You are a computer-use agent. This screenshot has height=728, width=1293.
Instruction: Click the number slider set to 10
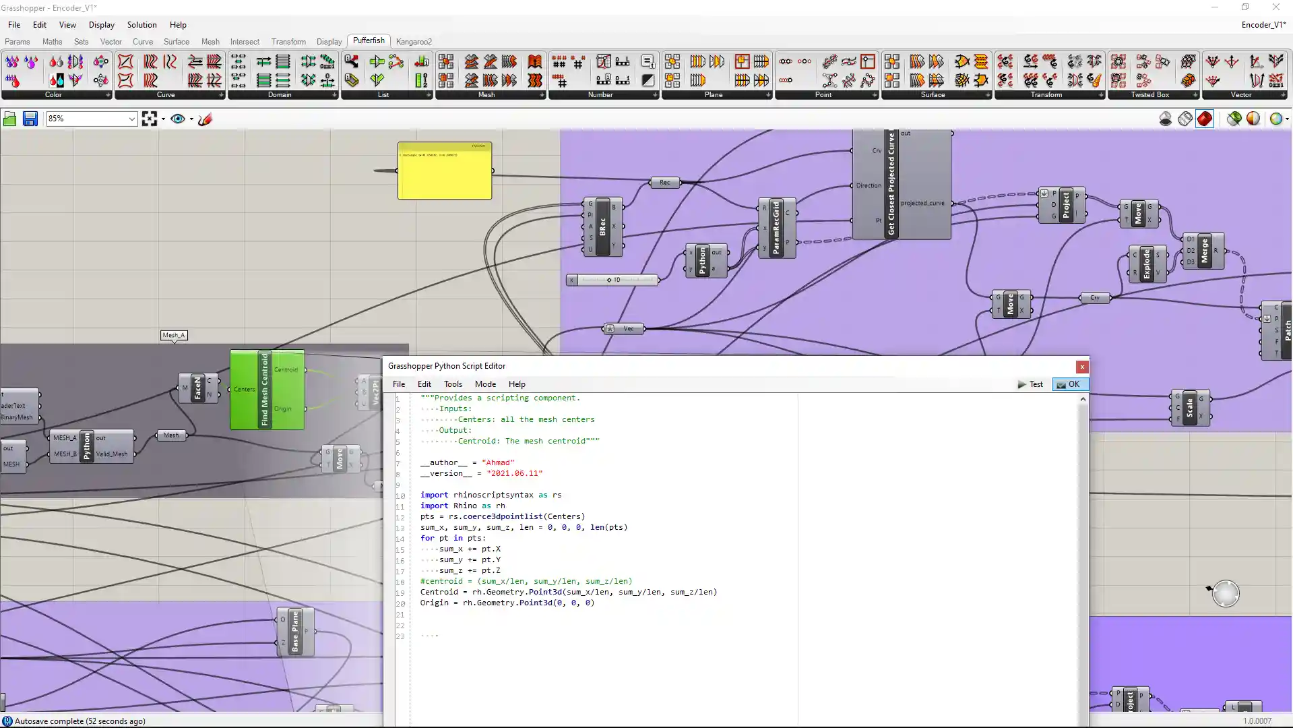(x=613, y=280)
